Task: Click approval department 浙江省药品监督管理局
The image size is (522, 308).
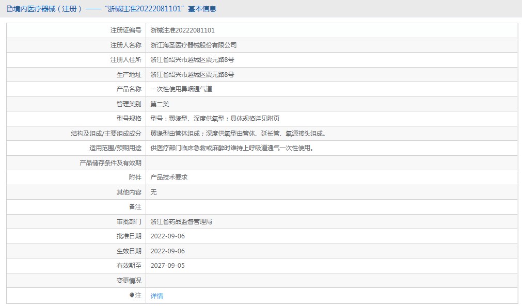Action: click(x=181, y=221)
